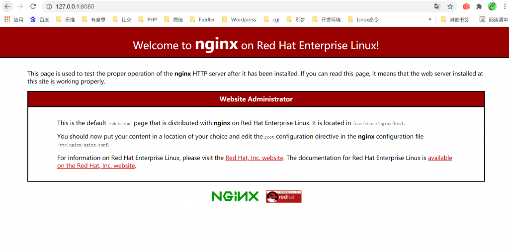Open the Fiddler bookmark folder

[203, 19]
